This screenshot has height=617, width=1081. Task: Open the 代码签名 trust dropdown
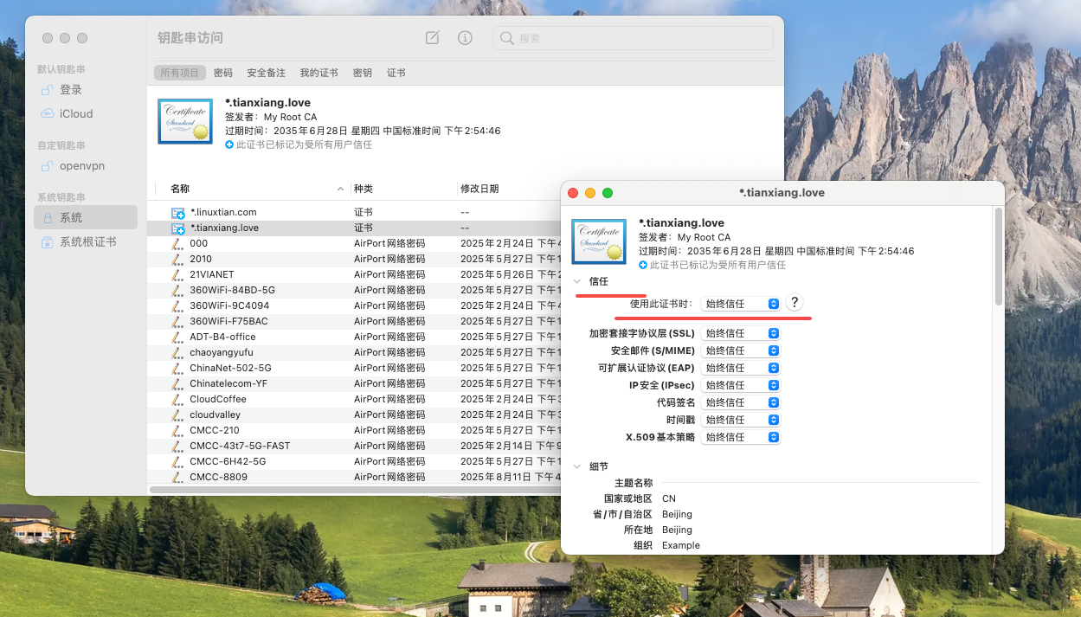[x=741, y=402]
